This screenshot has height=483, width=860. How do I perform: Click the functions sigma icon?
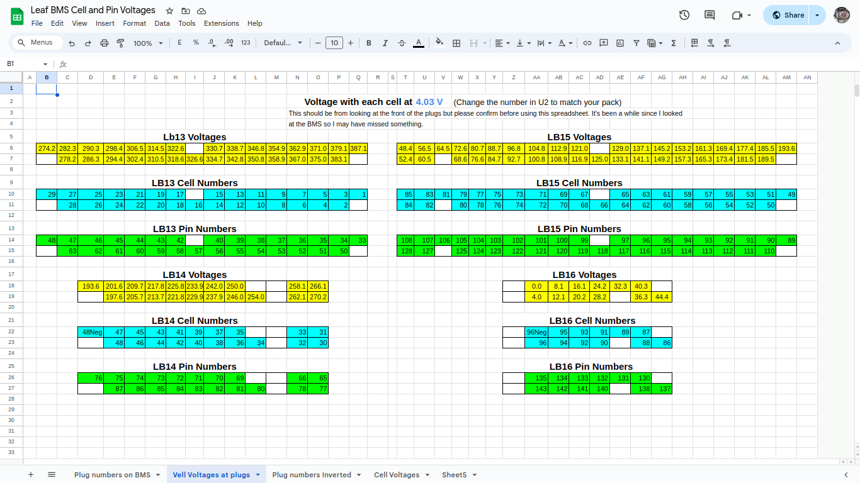(x=674, y=43)
